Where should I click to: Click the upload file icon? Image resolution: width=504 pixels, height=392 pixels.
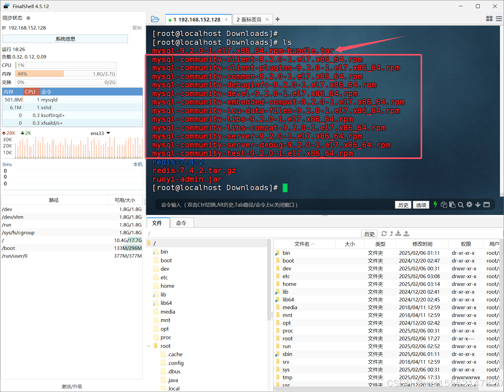point(406,233)
